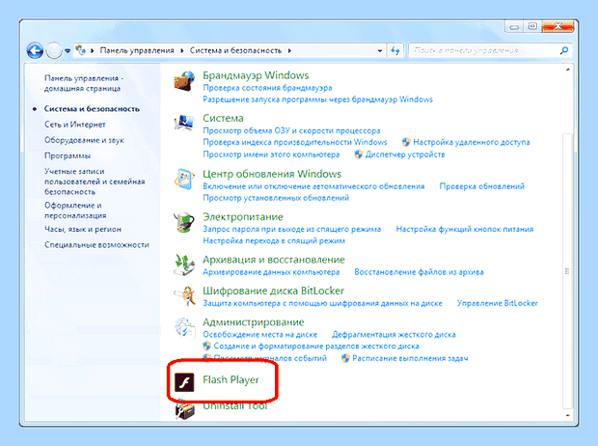
Task: Expand the chevron after Система и безопасность breadcrumb
Action: pos(289,50)
